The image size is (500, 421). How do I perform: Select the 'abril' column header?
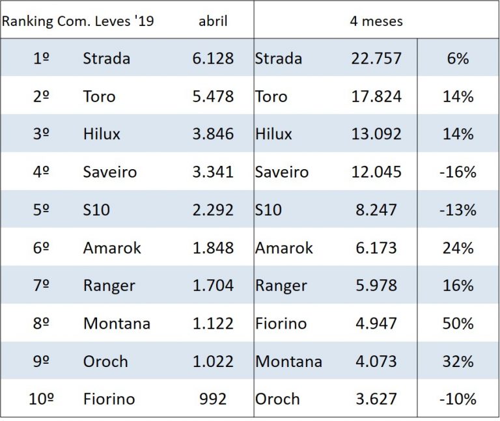click(x=213, y=21)
